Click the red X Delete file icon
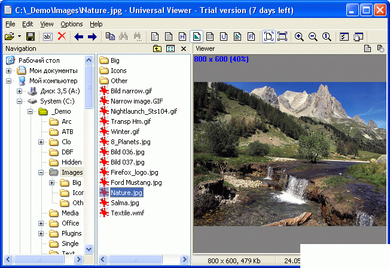This screenshot has height=268, width=390. point(62,36)
